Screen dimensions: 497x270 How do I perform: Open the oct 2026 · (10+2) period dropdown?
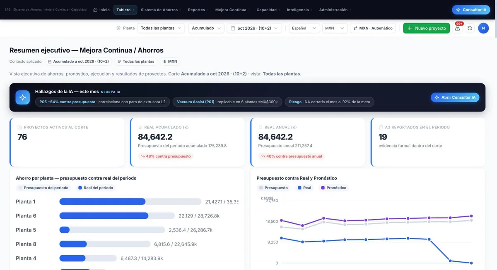(254, 28)
